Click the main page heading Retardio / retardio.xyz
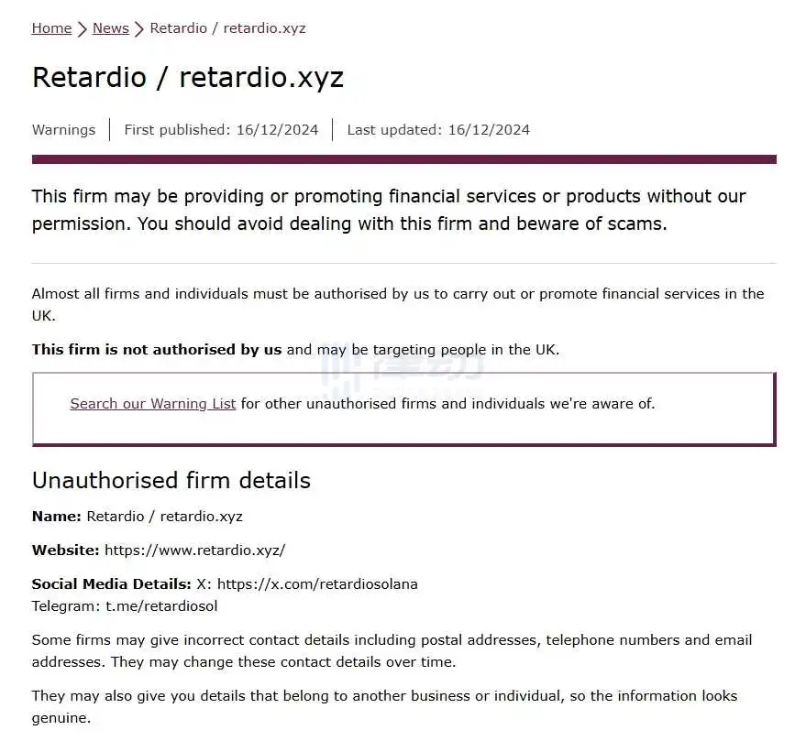 [x=188, y=78]
